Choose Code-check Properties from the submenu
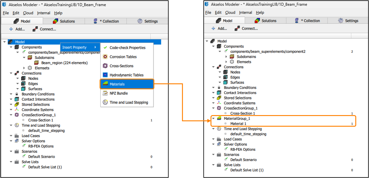 click(x=127, y=48)
